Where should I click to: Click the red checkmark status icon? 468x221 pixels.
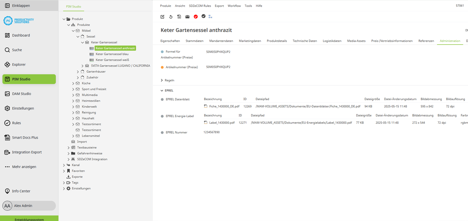click(196, 17)
